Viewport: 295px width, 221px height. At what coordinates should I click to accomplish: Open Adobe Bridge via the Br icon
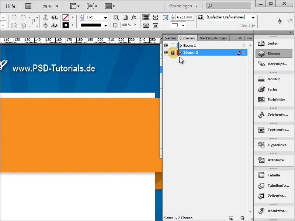click(28, 6)
